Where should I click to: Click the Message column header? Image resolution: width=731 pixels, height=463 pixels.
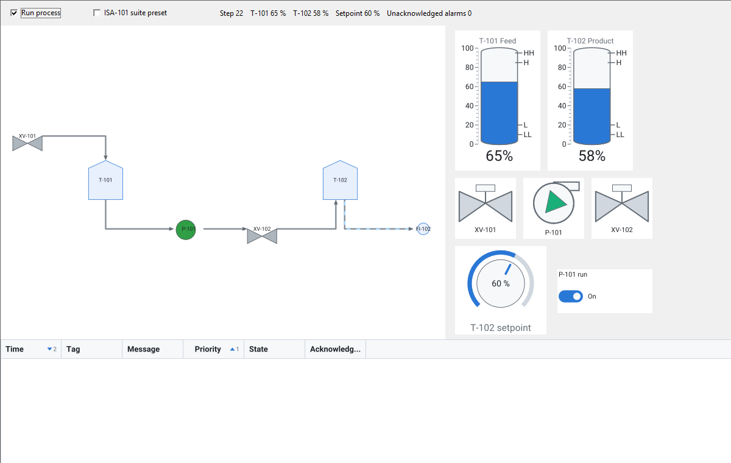(x=153, y=349)
